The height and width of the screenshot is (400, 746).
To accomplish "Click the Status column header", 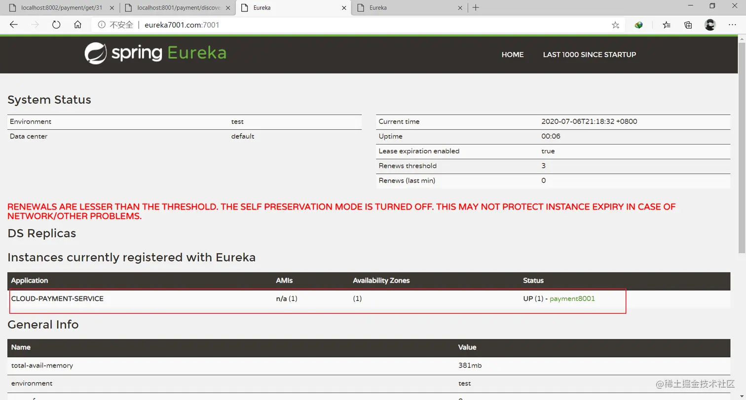I will pos(533,280).
